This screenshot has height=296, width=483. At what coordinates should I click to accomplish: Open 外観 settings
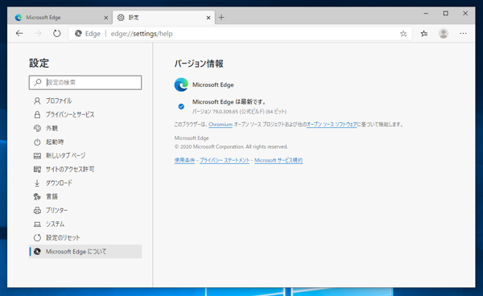[85, 129]
